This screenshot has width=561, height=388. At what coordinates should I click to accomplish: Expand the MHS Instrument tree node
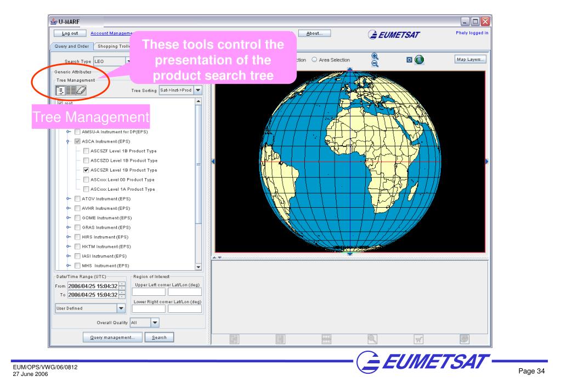[69, 265]
